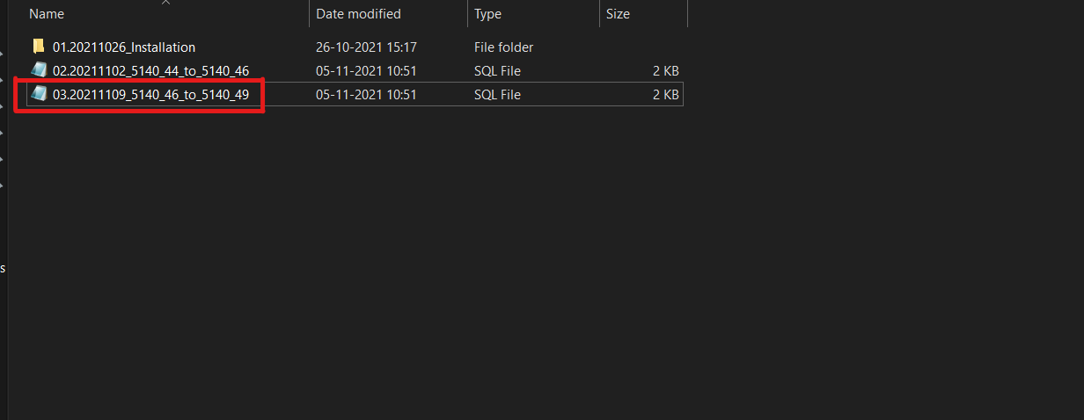
Task: Select the SQL file icon beside 02.20211102_5140_44_to_5140_46
Action: pos(38,70)
